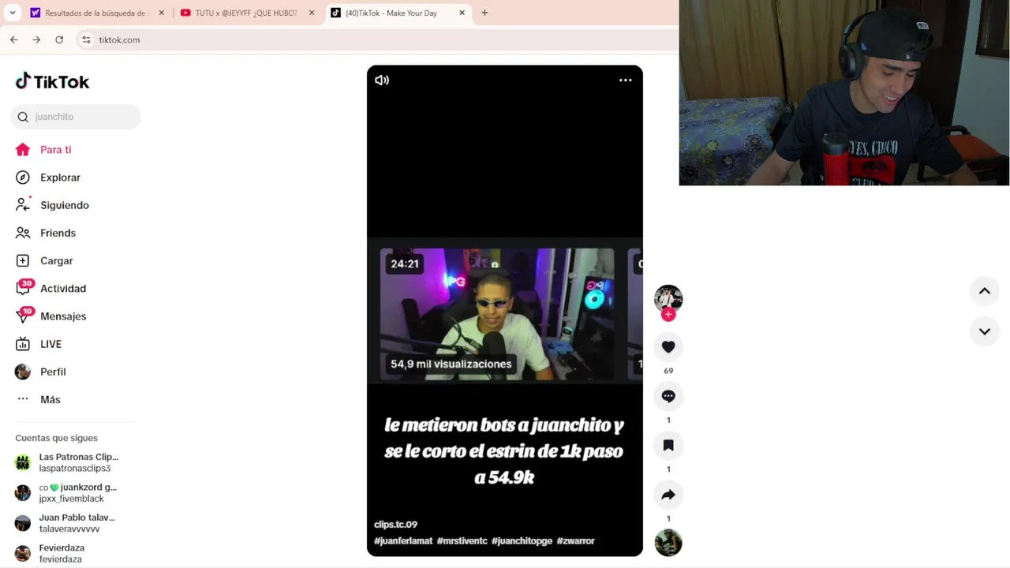1010x568 pixels.
Task: Open the Explorar page
Action: point(60,177)
